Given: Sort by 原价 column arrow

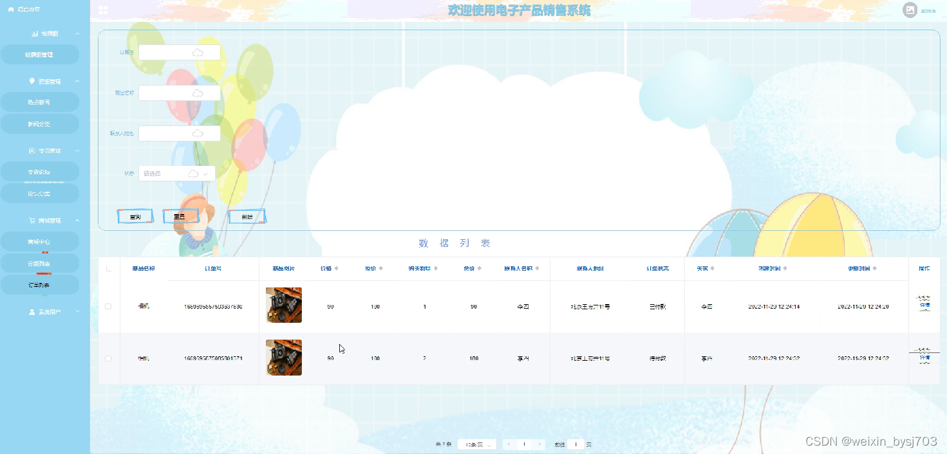Looking at the screenshot, I should 381,268.
